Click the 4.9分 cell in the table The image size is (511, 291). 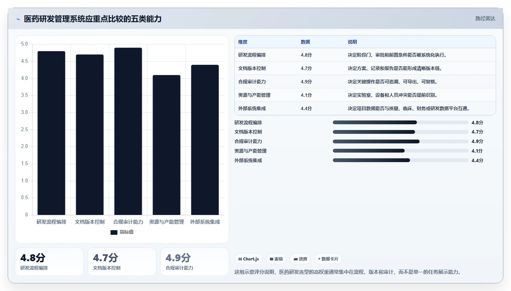click(306, 82)
